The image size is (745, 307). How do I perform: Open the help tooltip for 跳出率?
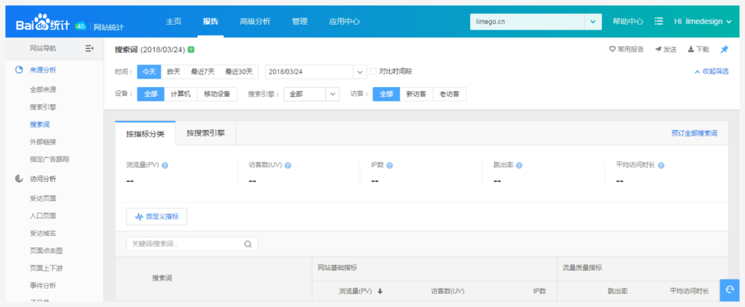(x=519, y=165)
